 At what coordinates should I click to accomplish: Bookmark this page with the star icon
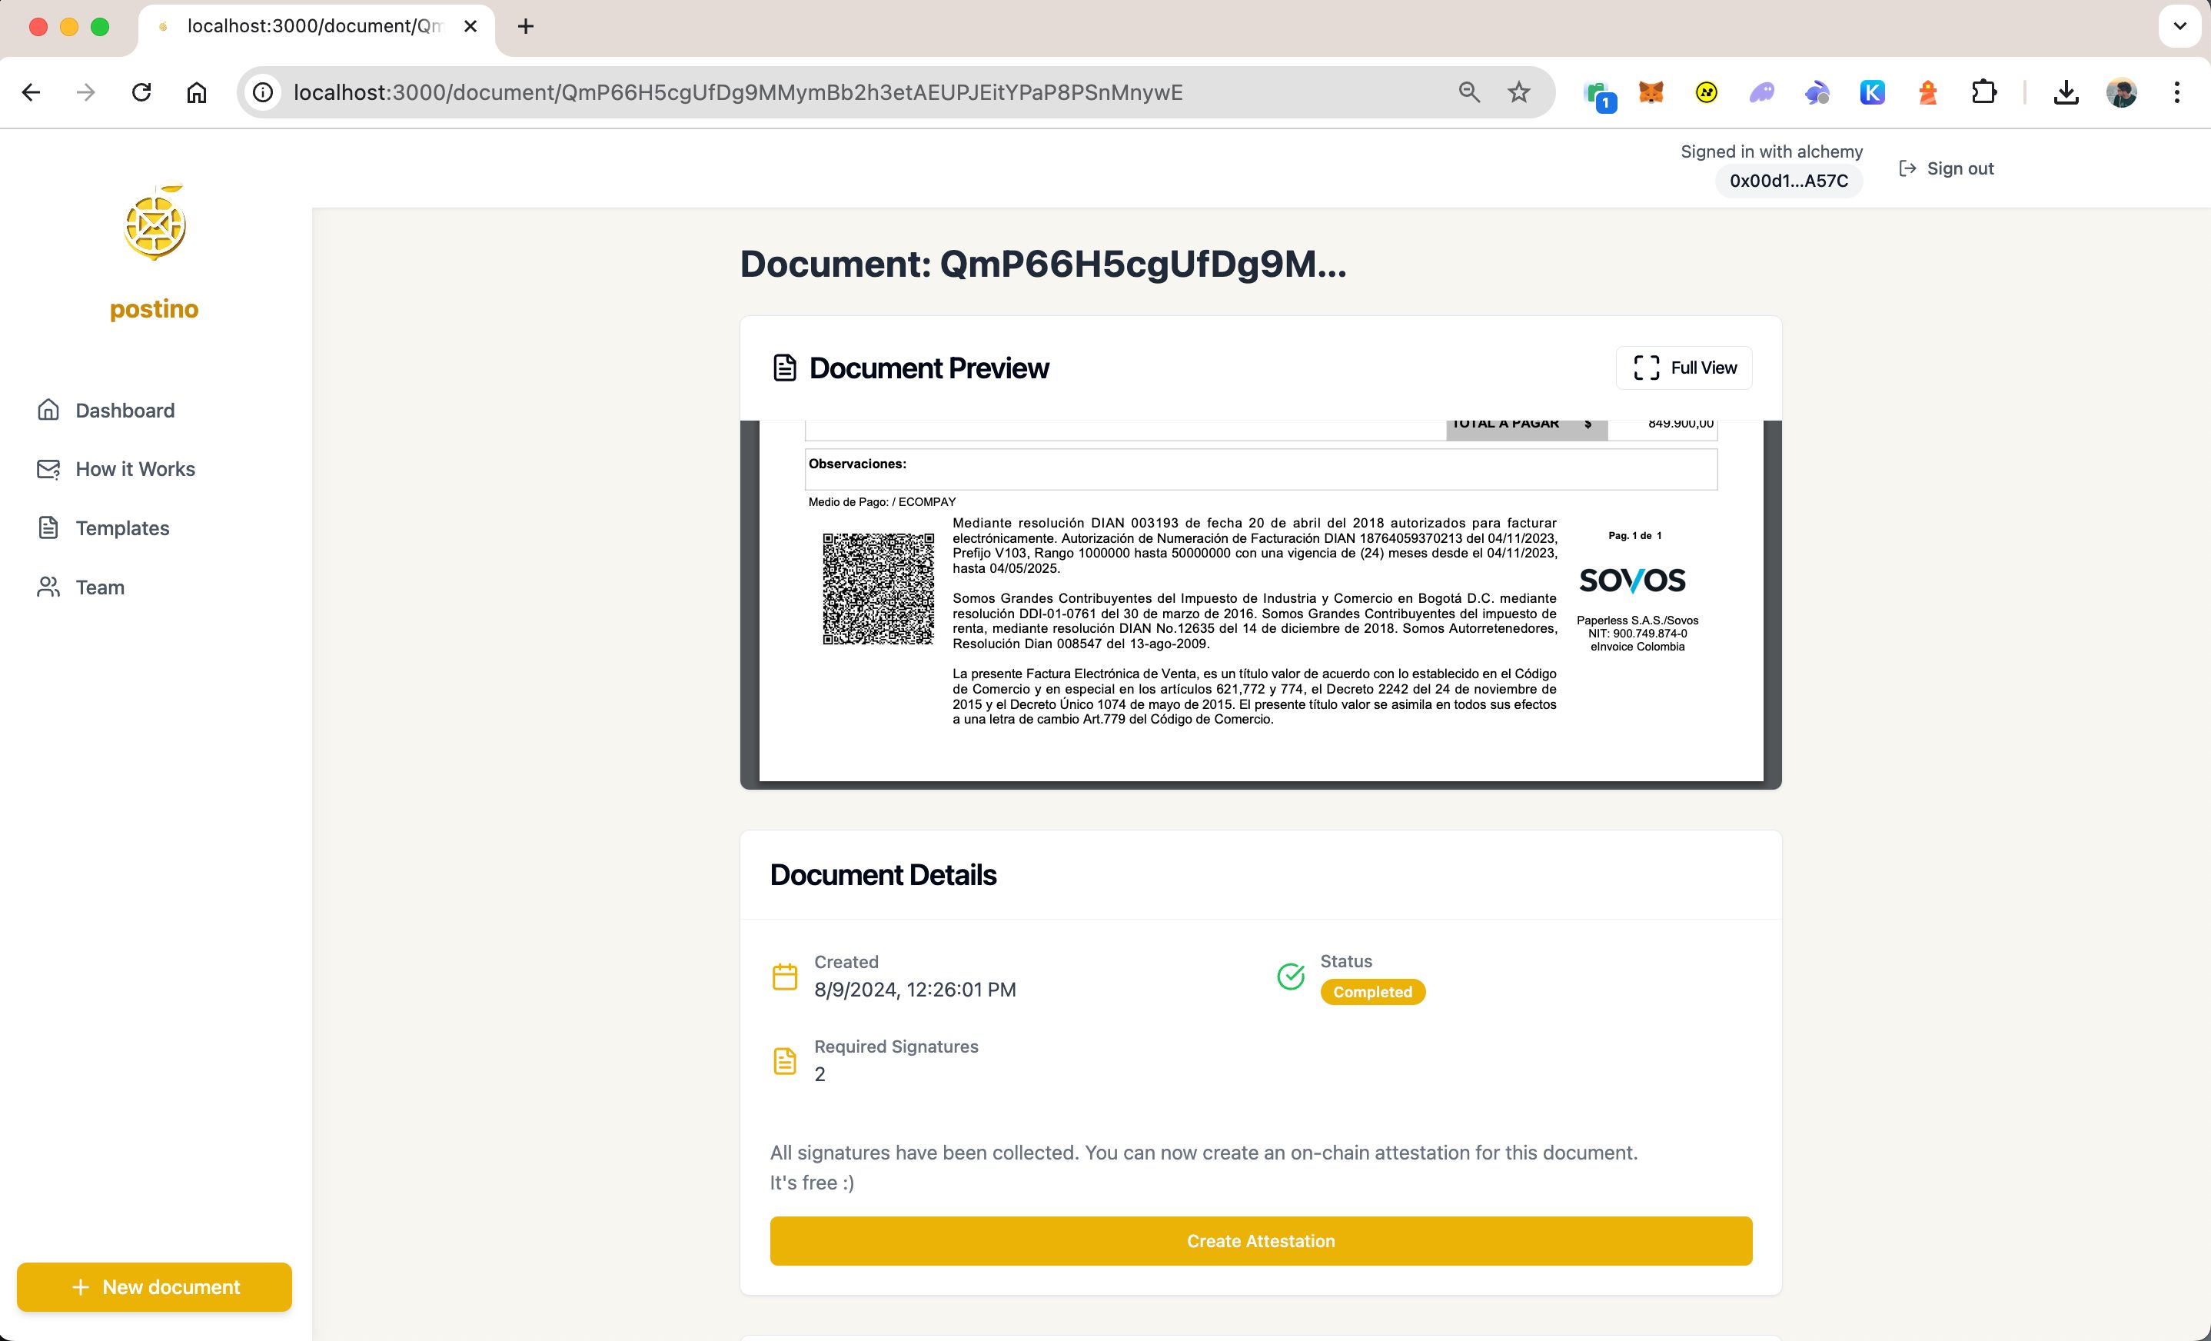[1518, 92]
